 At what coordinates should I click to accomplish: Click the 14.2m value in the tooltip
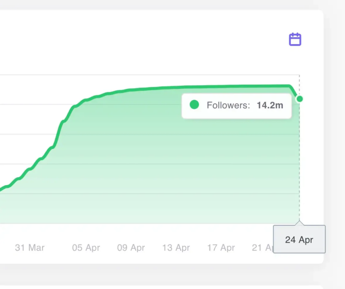[270, 105]
